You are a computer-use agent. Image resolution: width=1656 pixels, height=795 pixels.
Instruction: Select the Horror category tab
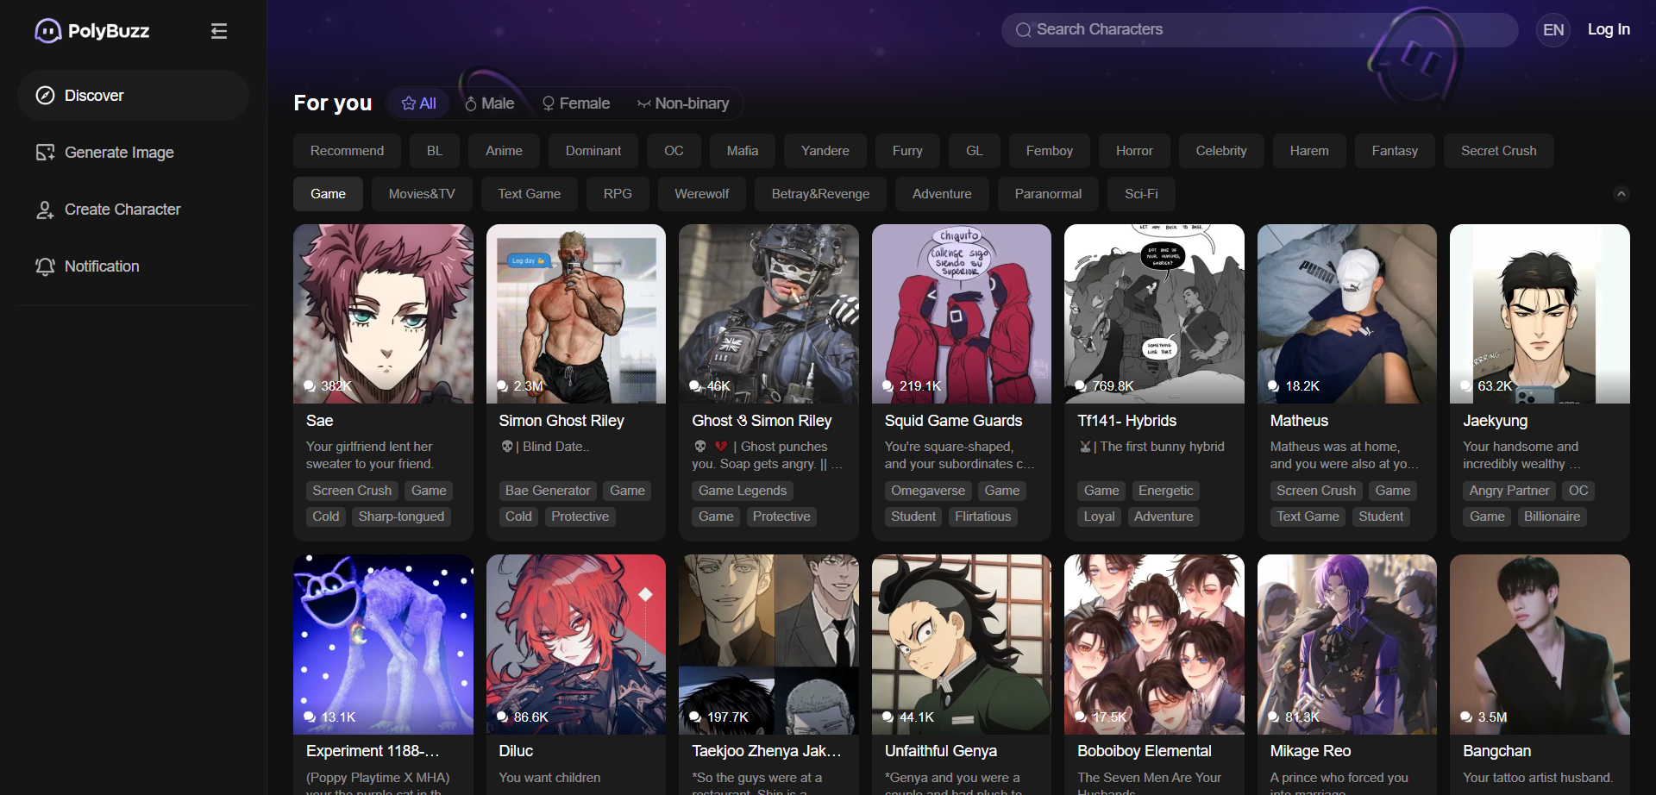1134,151
